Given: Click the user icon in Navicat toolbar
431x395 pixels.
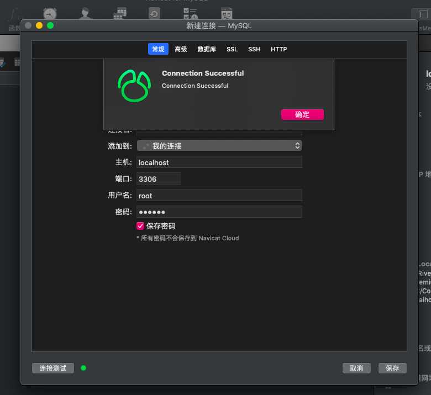Looking at the screenshot, I should click(x=85, y=13).
